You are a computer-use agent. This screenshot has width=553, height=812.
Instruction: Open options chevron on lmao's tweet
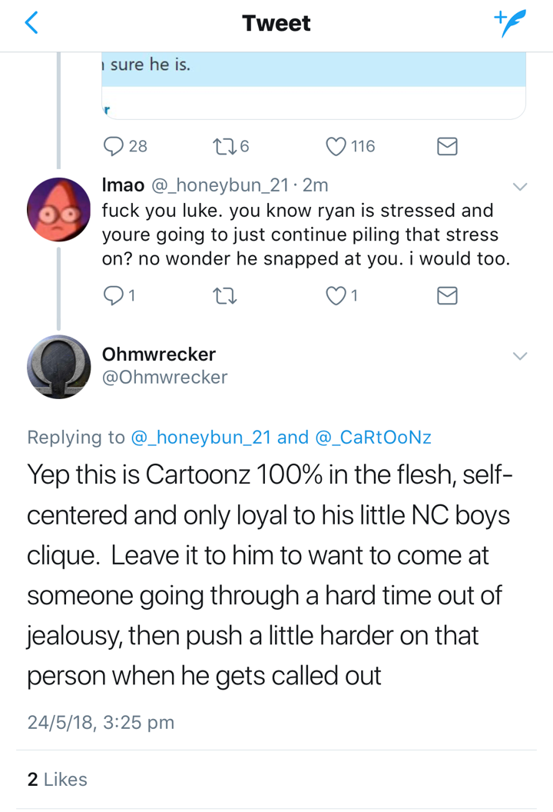[519, 186]
